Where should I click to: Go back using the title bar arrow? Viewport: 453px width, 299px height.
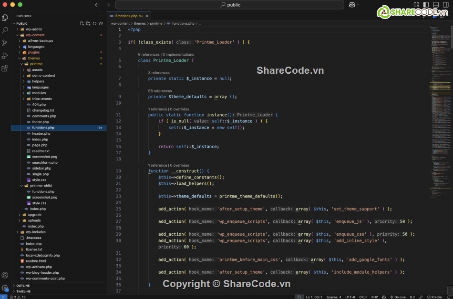click(x=97, y=5)
